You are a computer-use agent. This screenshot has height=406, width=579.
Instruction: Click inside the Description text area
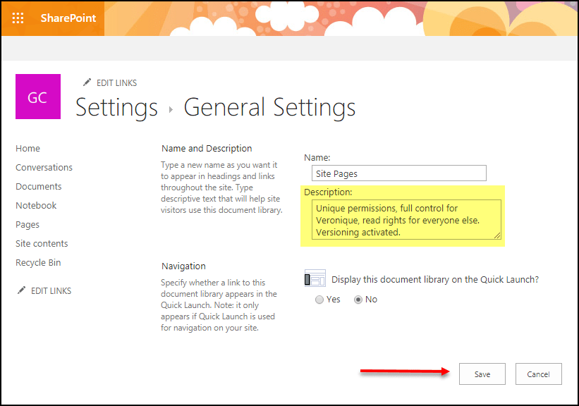[406, 220]
